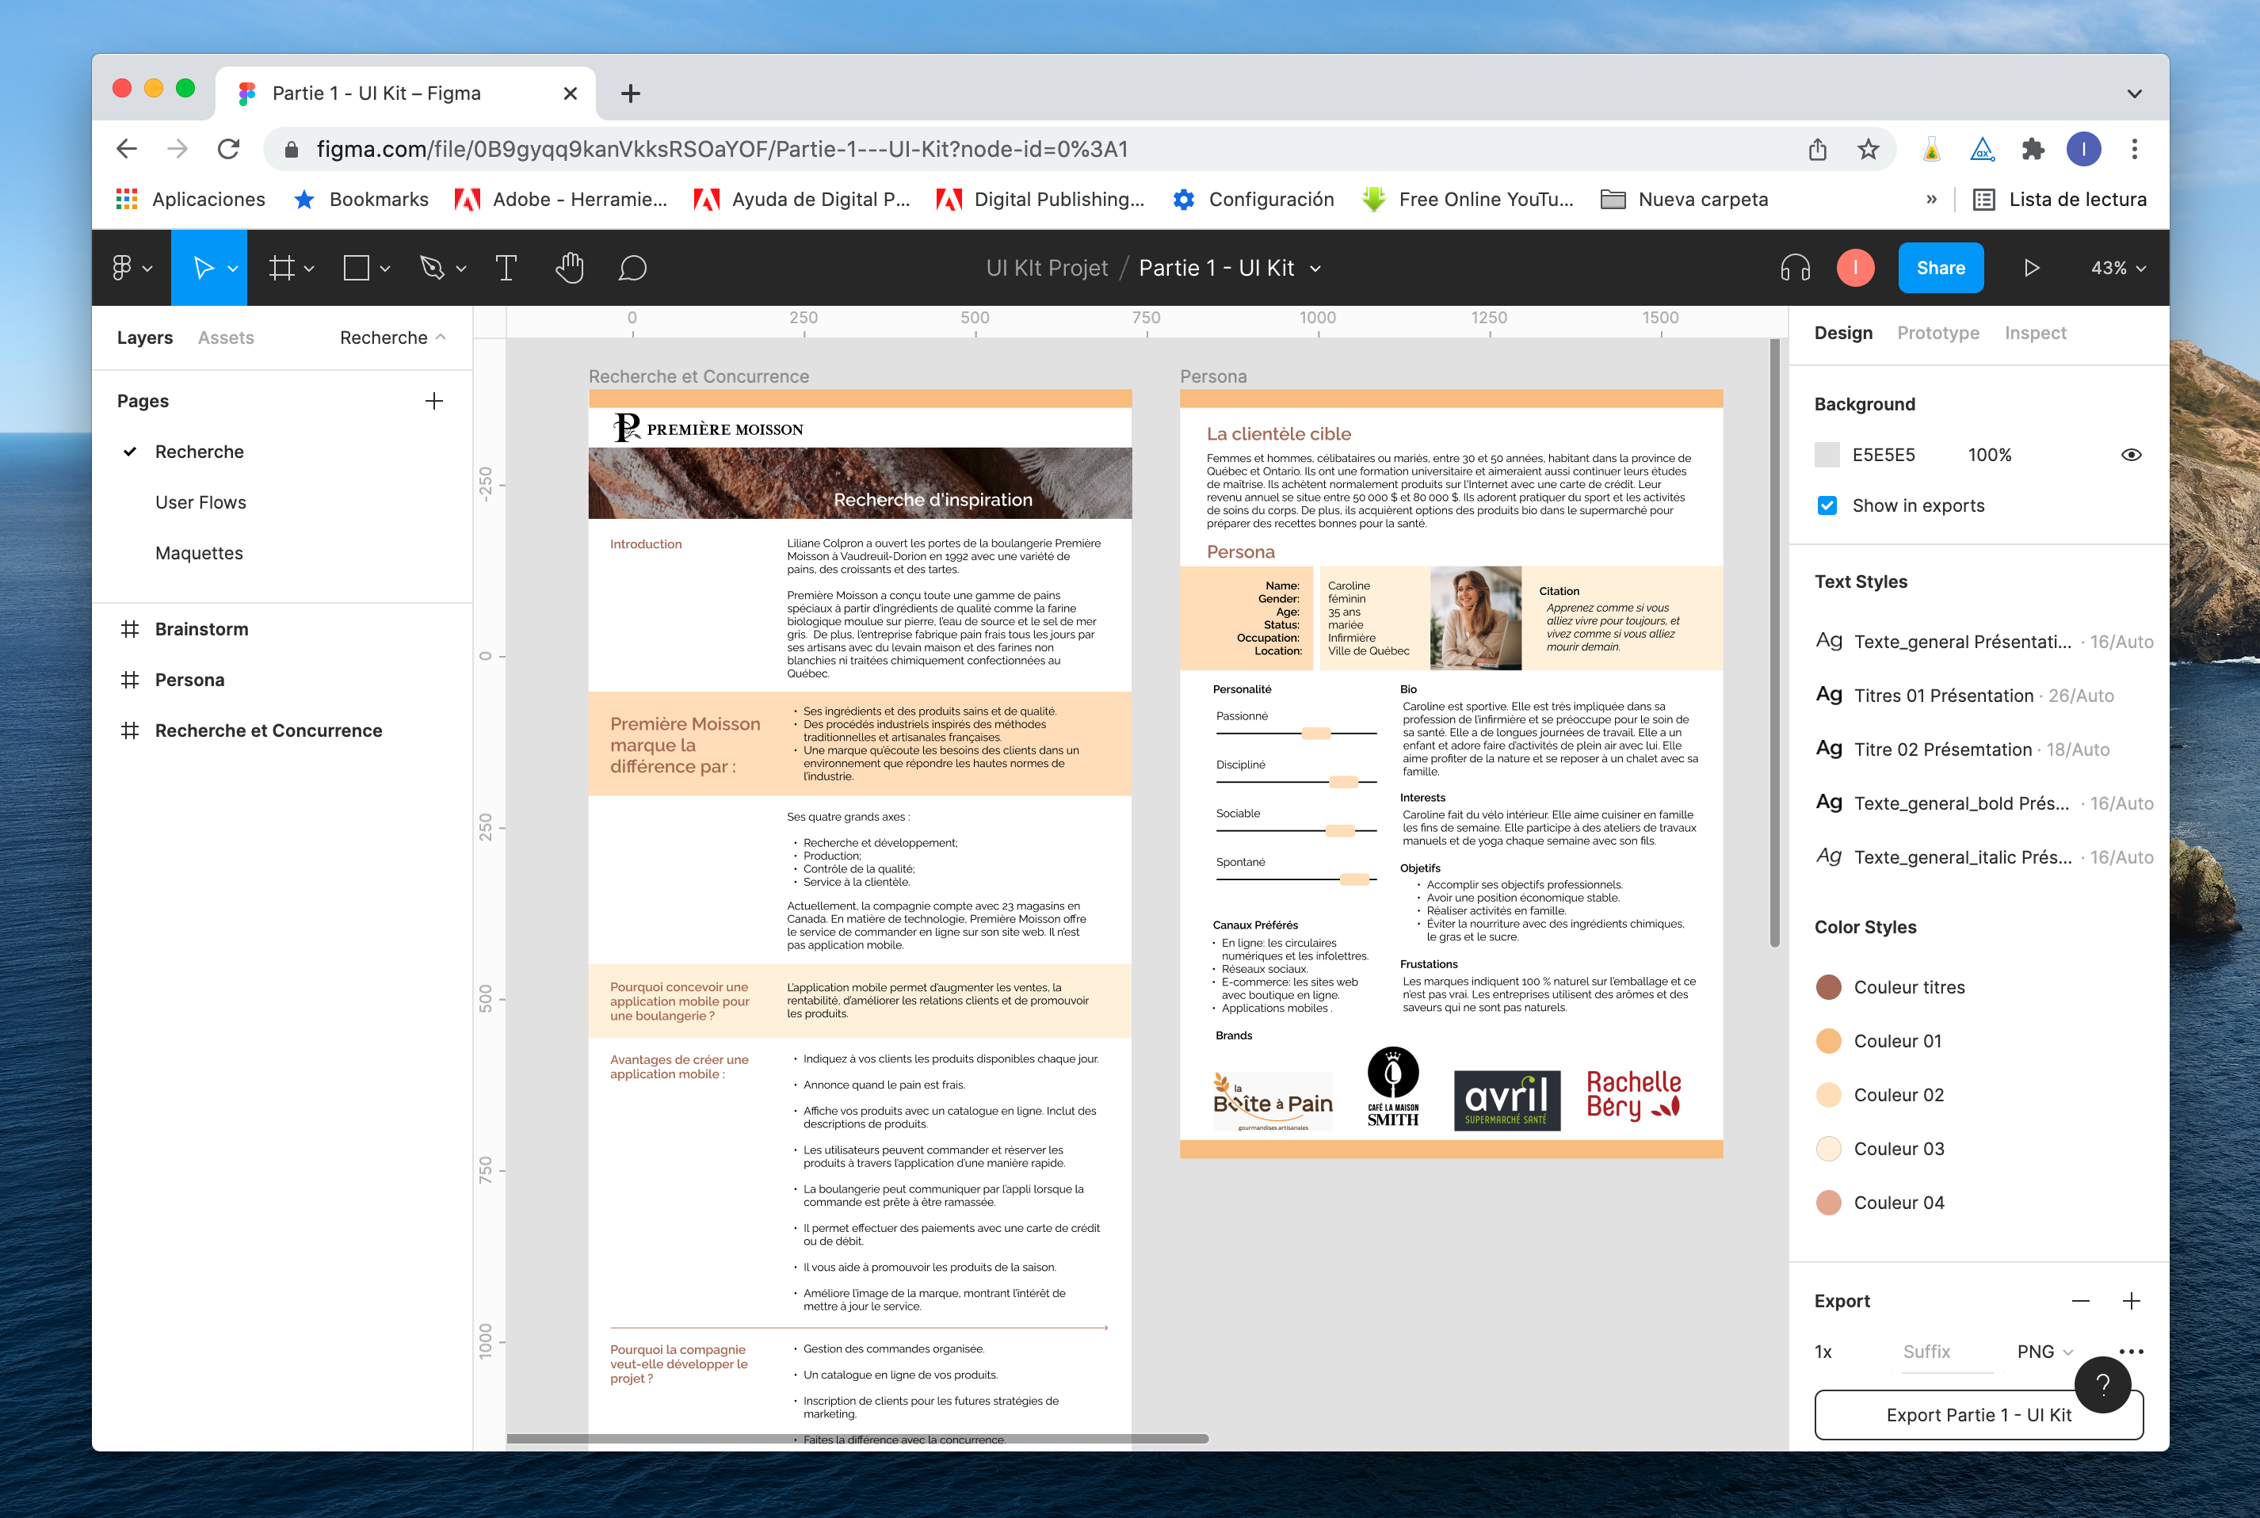Image resolution: width=2260 pixels, height=1518 pixels.
Task: Toggle background visibility eye icon
Action: (2130, 455)
